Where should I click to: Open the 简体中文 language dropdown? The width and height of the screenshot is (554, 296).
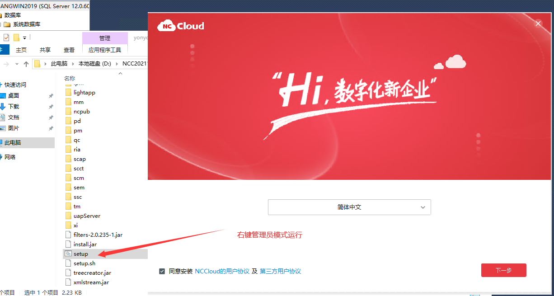pyautogui.click(x=349, y=207)
